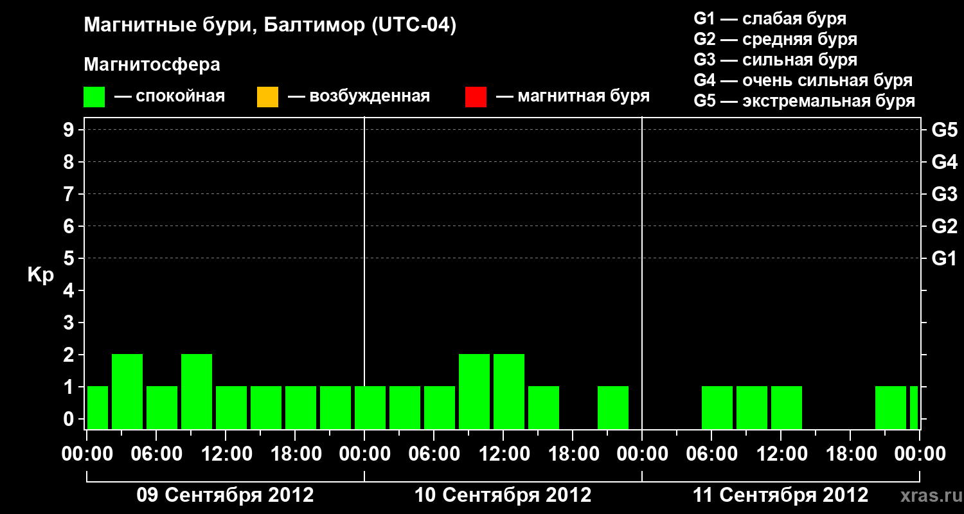The image size is (964, 514).
Task: Click the '— магнитная буря' legend label
Action: [573, 96]
